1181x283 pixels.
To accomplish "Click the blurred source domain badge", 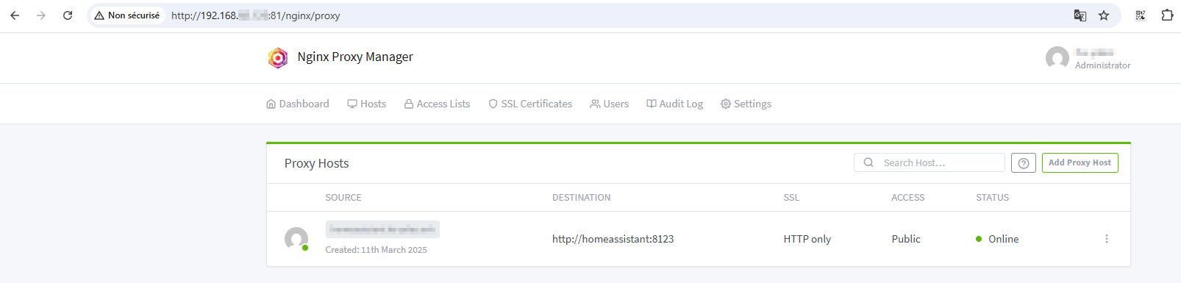I will pyautogui.click(x=382, y=229).
